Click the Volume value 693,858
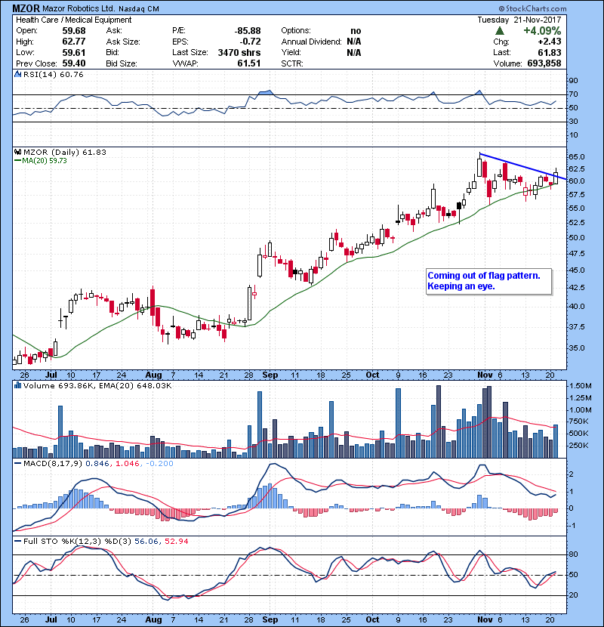This screenshot has width=604, height=627. click(544, 63)
